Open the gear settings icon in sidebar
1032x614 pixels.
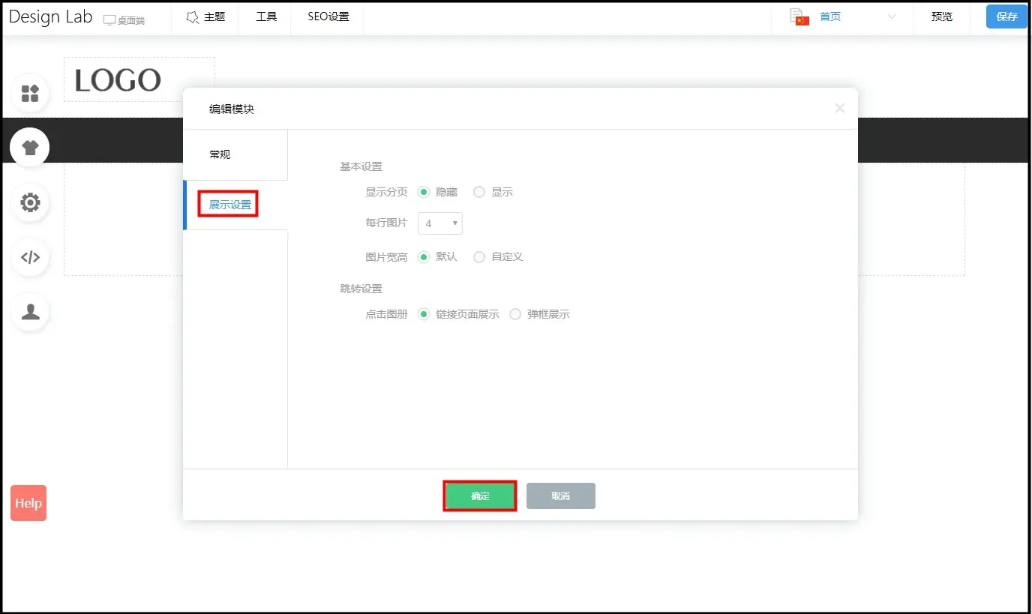click(x=30, y=202)
